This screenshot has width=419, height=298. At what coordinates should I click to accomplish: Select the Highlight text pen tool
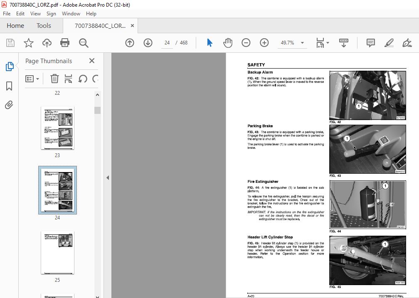point(389,43)
